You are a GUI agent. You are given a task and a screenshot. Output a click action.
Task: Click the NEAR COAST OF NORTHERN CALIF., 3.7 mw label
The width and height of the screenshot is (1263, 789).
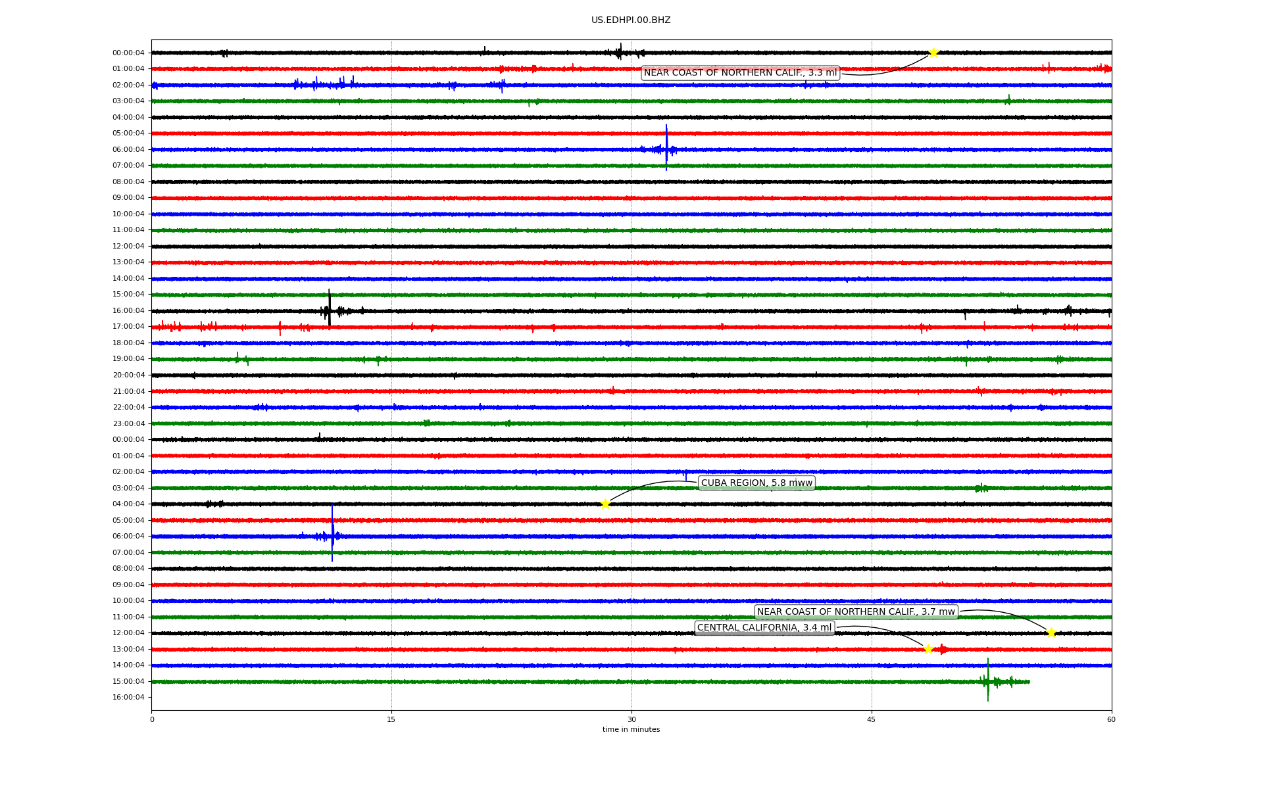click(855, 611)
